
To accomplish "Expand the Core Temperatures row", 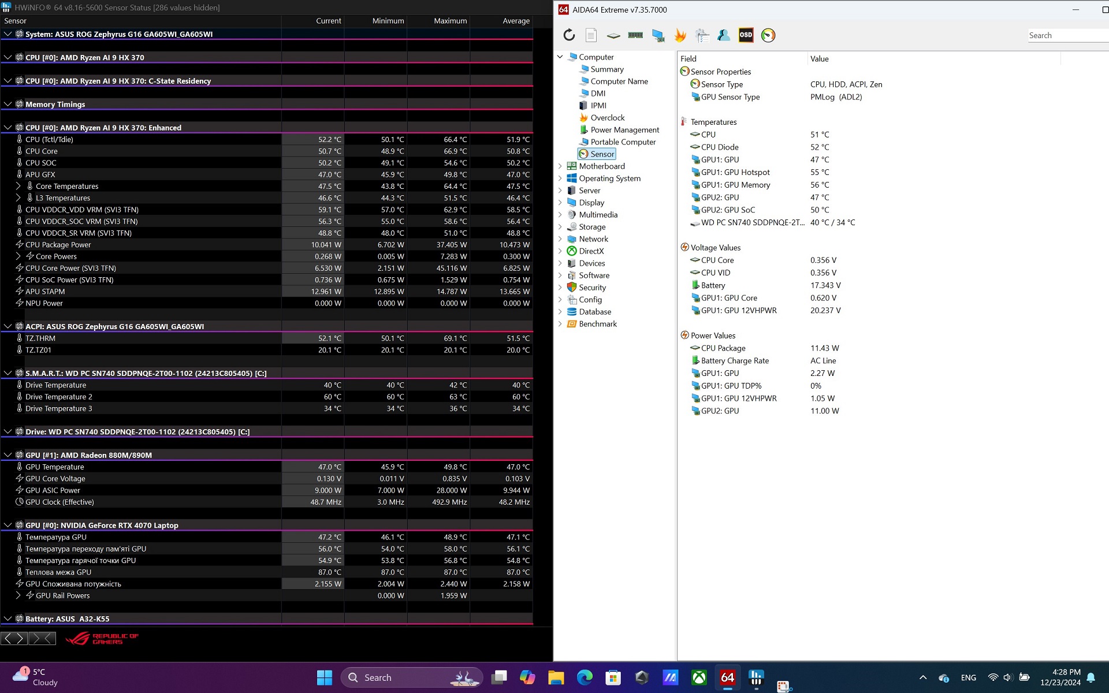I will tap(18, 186).
